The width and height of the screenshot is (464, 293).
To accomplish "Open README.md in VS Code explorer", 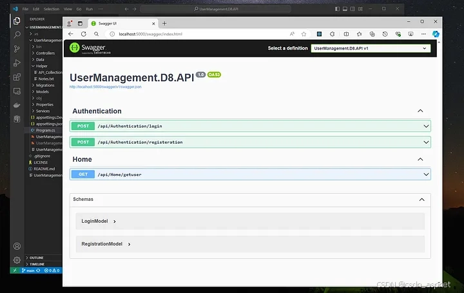I will coord(44,169).
